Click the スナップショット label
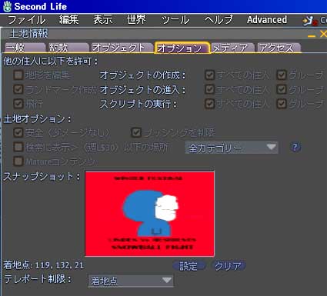This screenshot has width=327, height=296. 42,177
